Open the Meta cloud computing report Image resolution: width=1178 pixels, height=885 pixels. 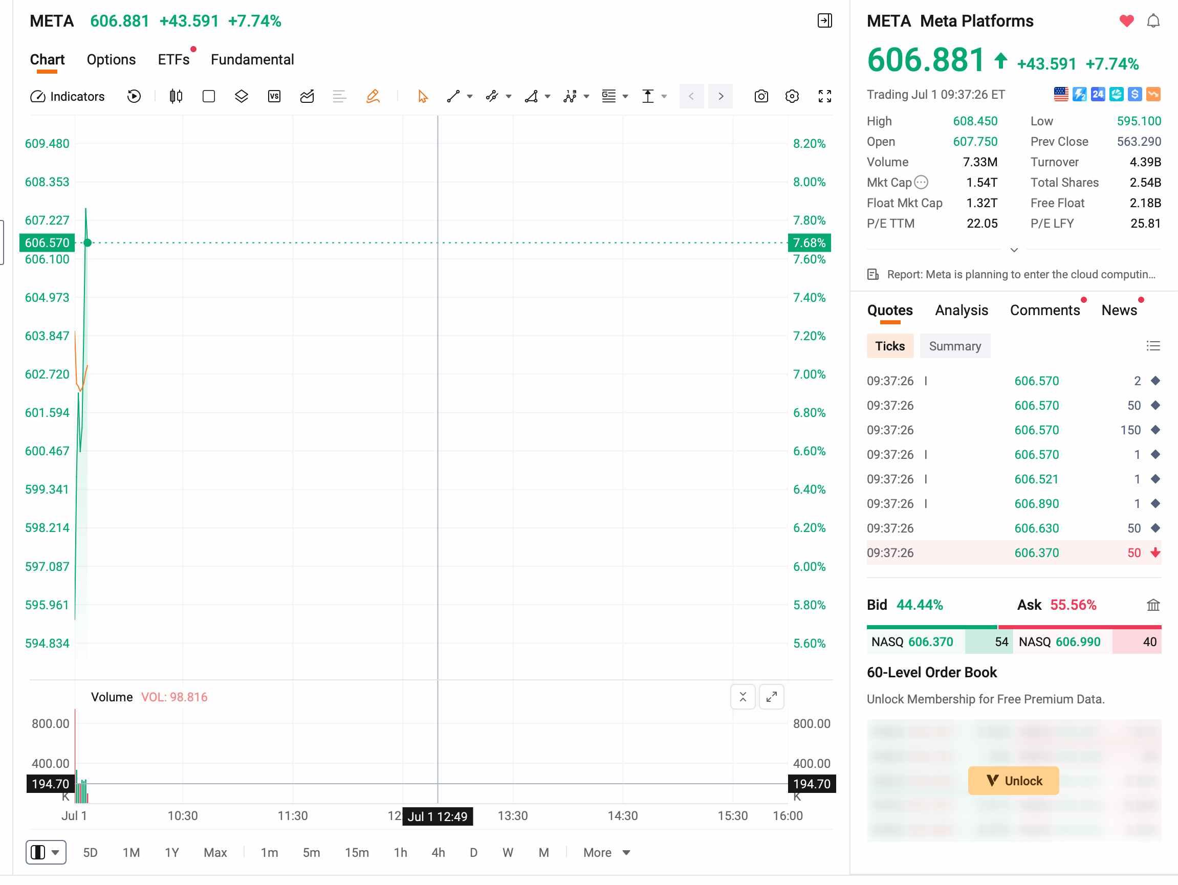pos(1011,274)
